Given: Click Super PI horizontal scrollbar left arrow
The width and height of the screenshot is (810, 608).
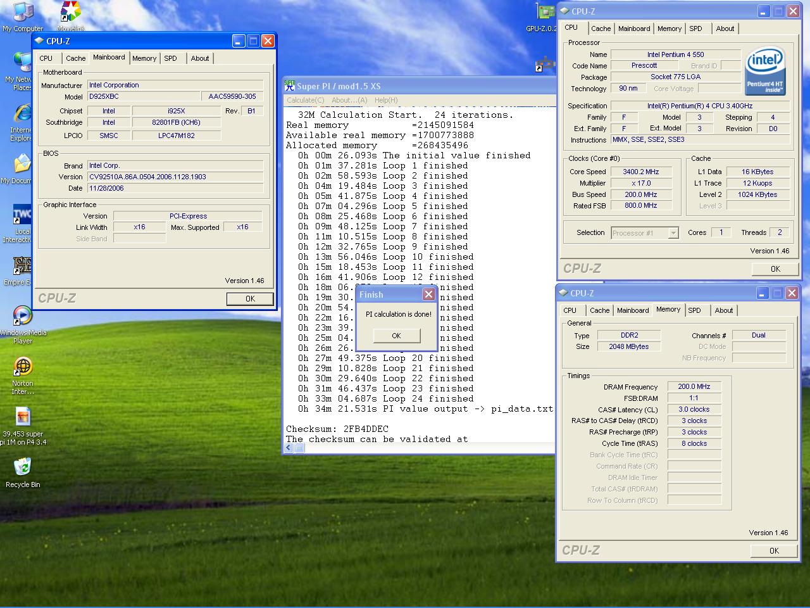Looking at the screenshot, I should pos(289,448).
